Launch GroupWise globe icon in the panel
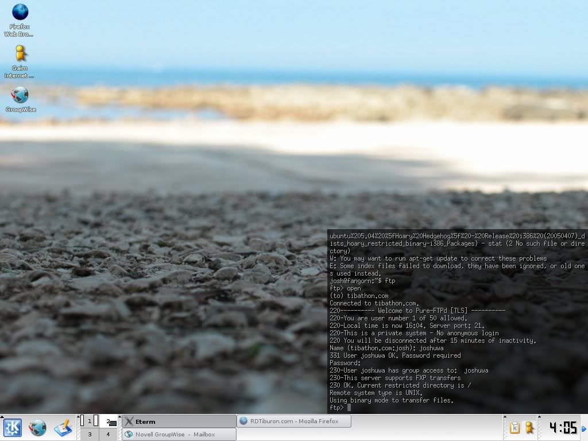Screen dimensions: 588x441 [38, 428]
